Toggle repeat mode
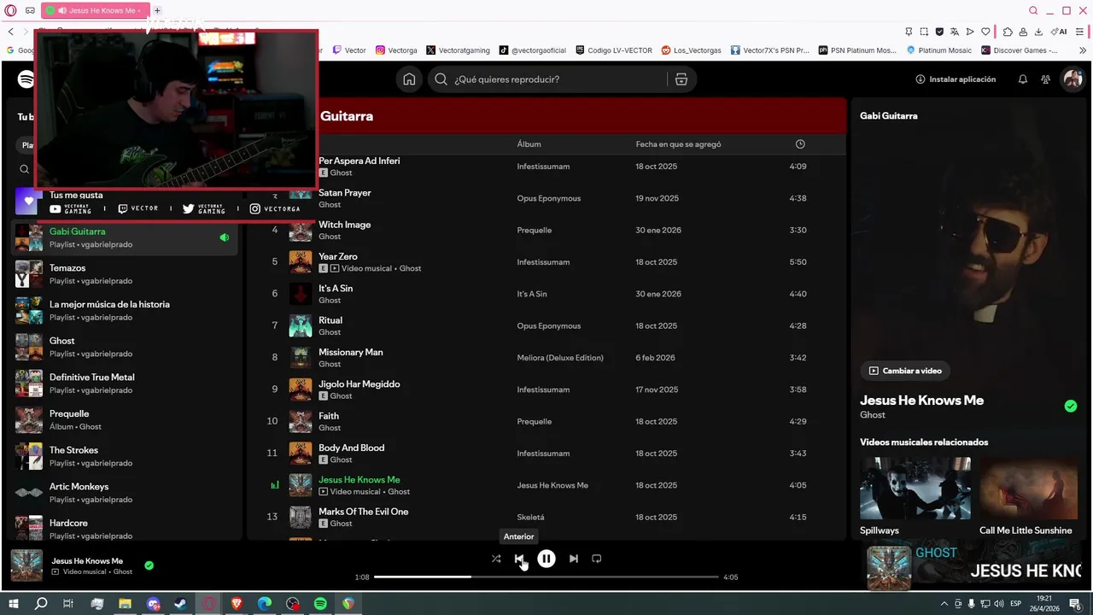This screenshot has height=615, width=1093. click(597, 559)
